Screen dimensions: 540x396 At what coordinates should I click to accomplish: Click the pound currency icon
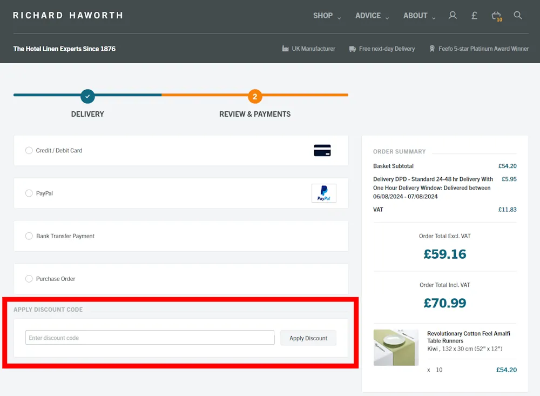tap(474, 15)
